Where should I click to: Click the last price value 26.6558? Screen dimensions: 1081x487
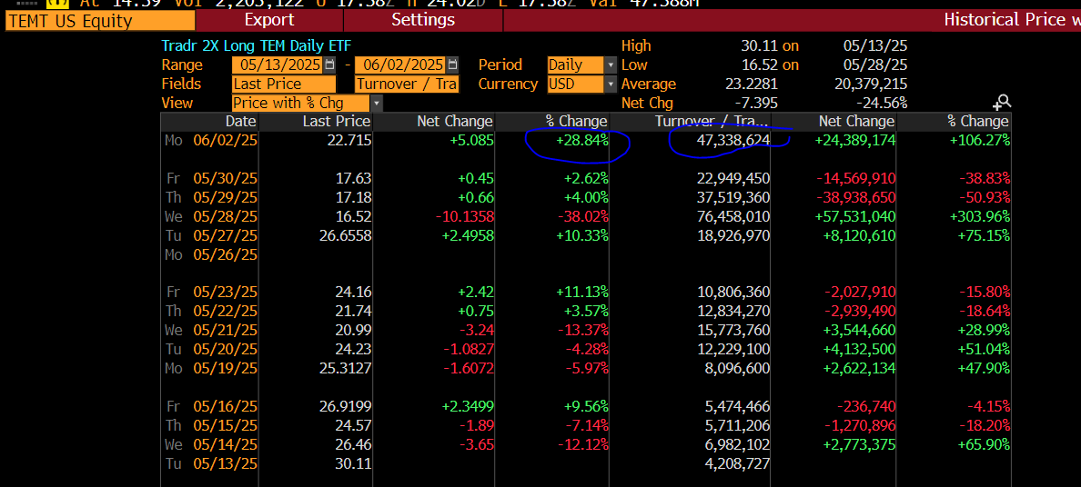tap(347, 235)
